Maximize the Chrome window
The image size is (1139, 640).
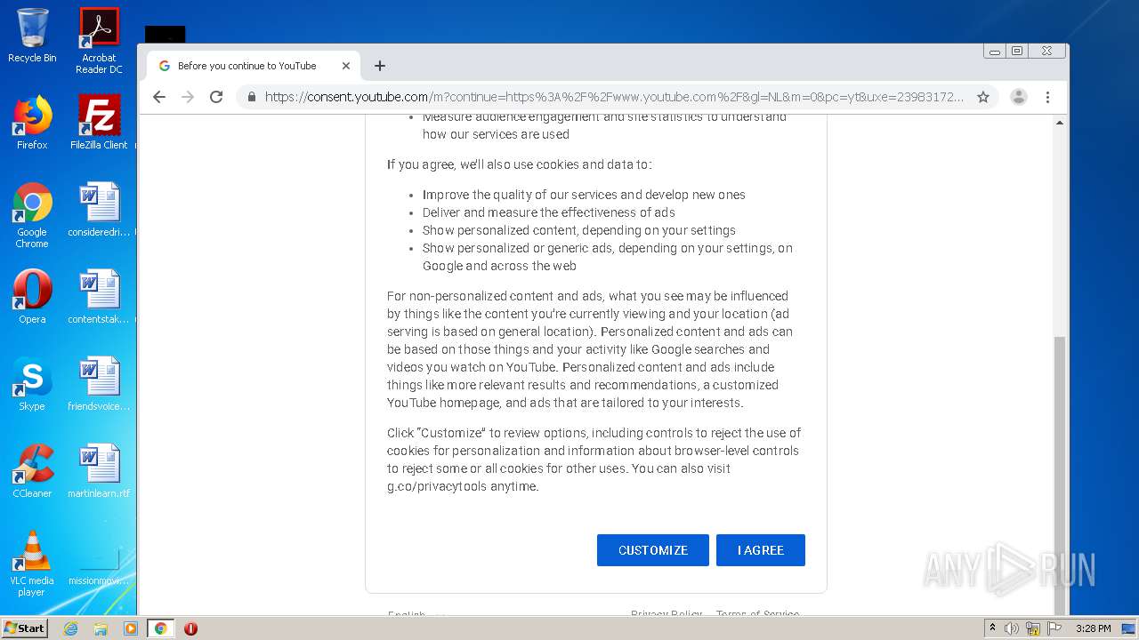click(x=1017, y=51)
